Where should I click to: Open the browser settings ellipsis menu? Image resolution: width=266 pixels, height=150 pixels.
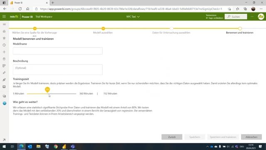(261, 9)
